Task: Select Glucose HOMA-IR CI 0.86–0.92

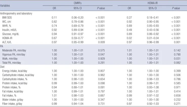Action: [x=153, y=34]
